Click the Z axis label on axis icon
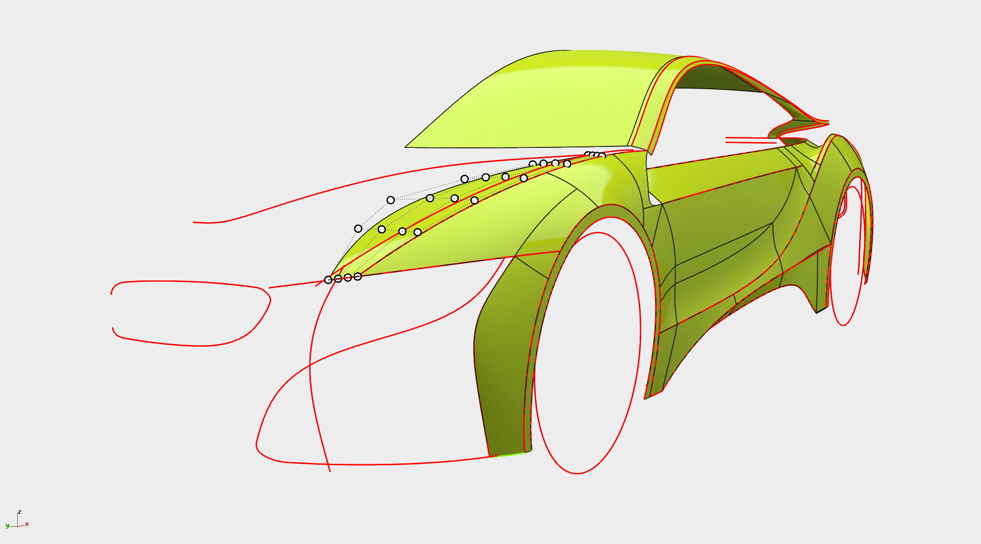The height and width of the screenshot is (544, 981). [20, 512]
